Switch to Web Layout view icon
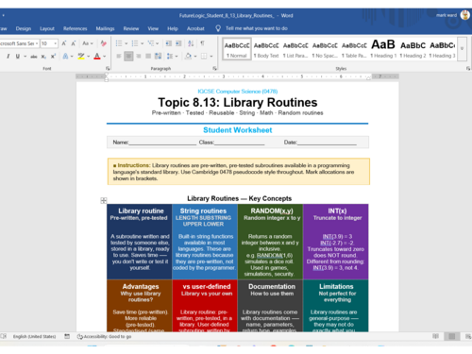Screen dimensions: 472x354 tap(468, 336)
